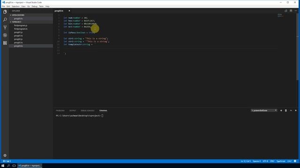Open the Explorer view in activity bar
The height and width of the screenshot is (168, 300).
(5, 12)
